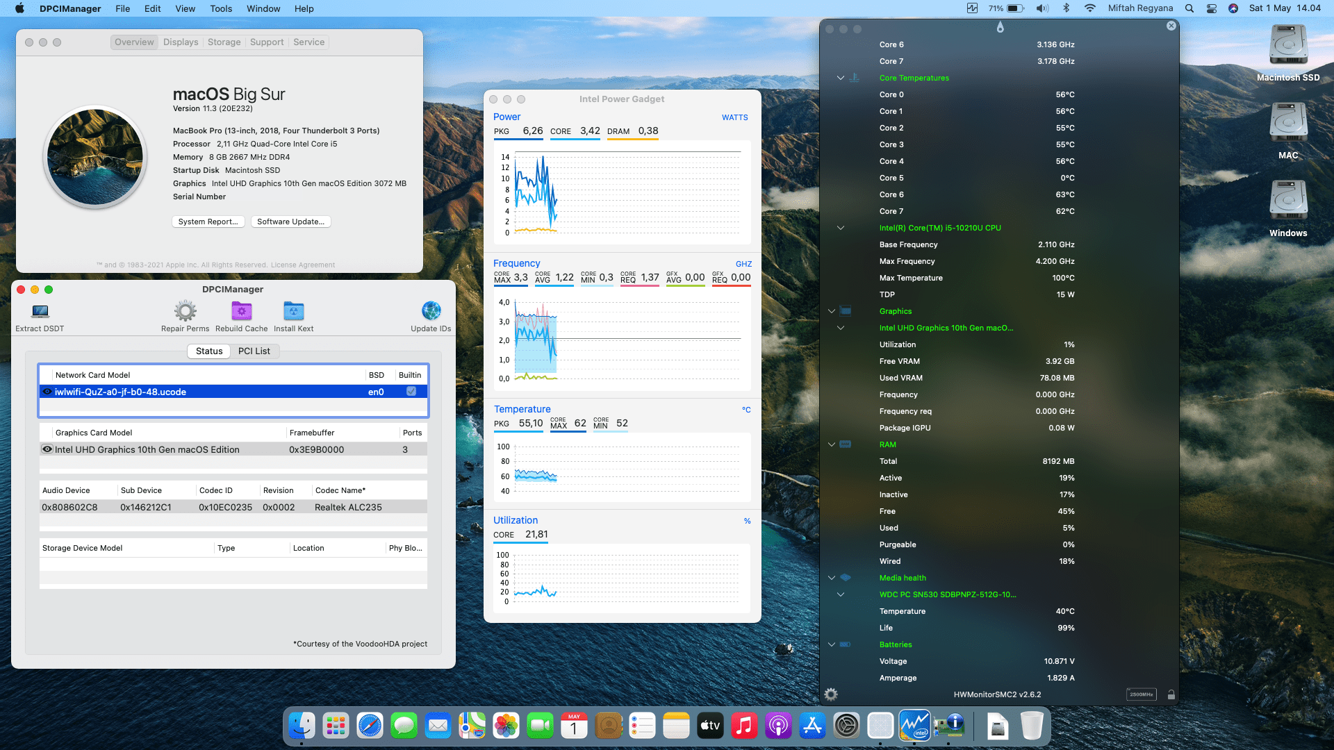Viewport: 1334px width, 750px height.
Task: Open Spotlight search in menu bar
Action: [x=1189, y=8]
